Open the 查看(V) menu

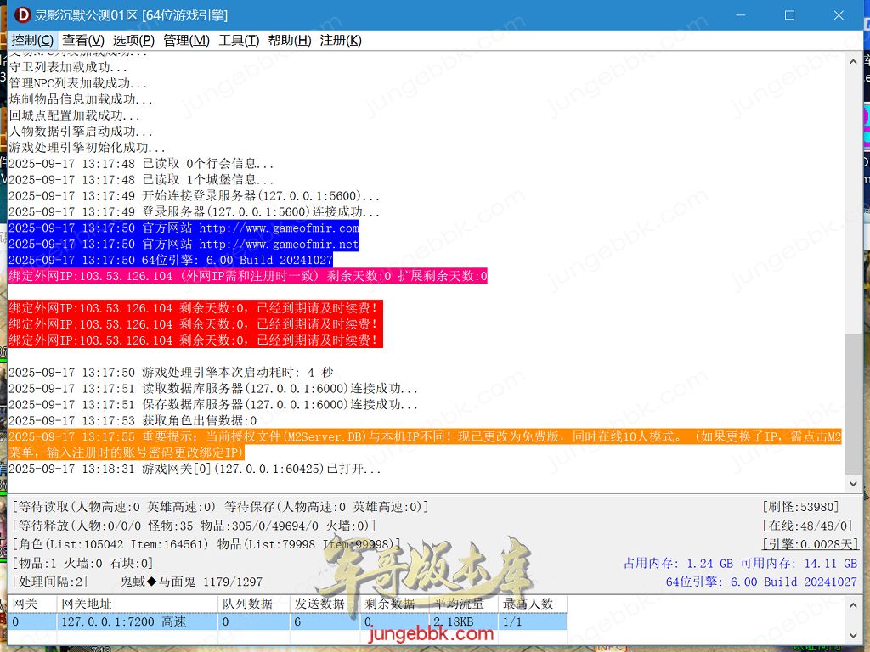tap(83, 40)
